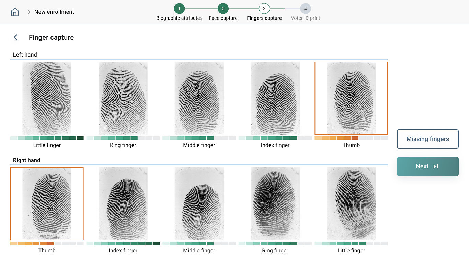Select the highlighted right hand thumb print
The width and height of the screenshot is (469, 263).
point(47,204)
